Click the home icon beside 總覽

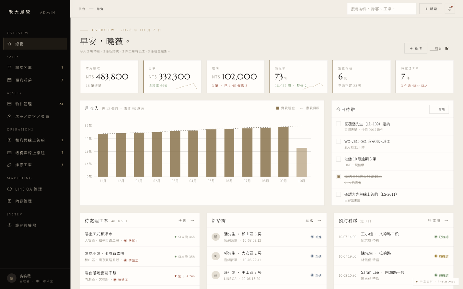[x=9, y=44]
